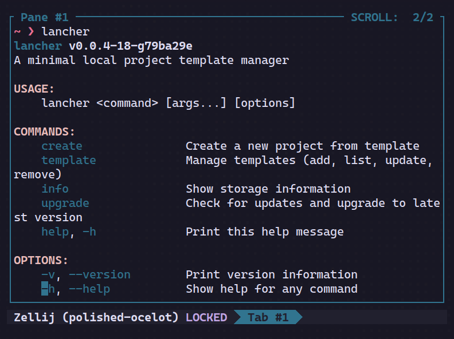Click the '-v, --version' option

click(85, 274)
